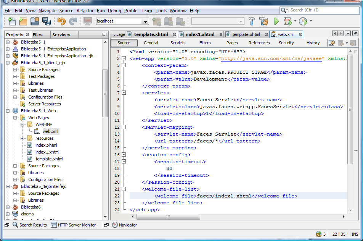Click the Clean and Build icon
Image resolution: width=363 pixels, height=241 pixels.
point(264,21)
